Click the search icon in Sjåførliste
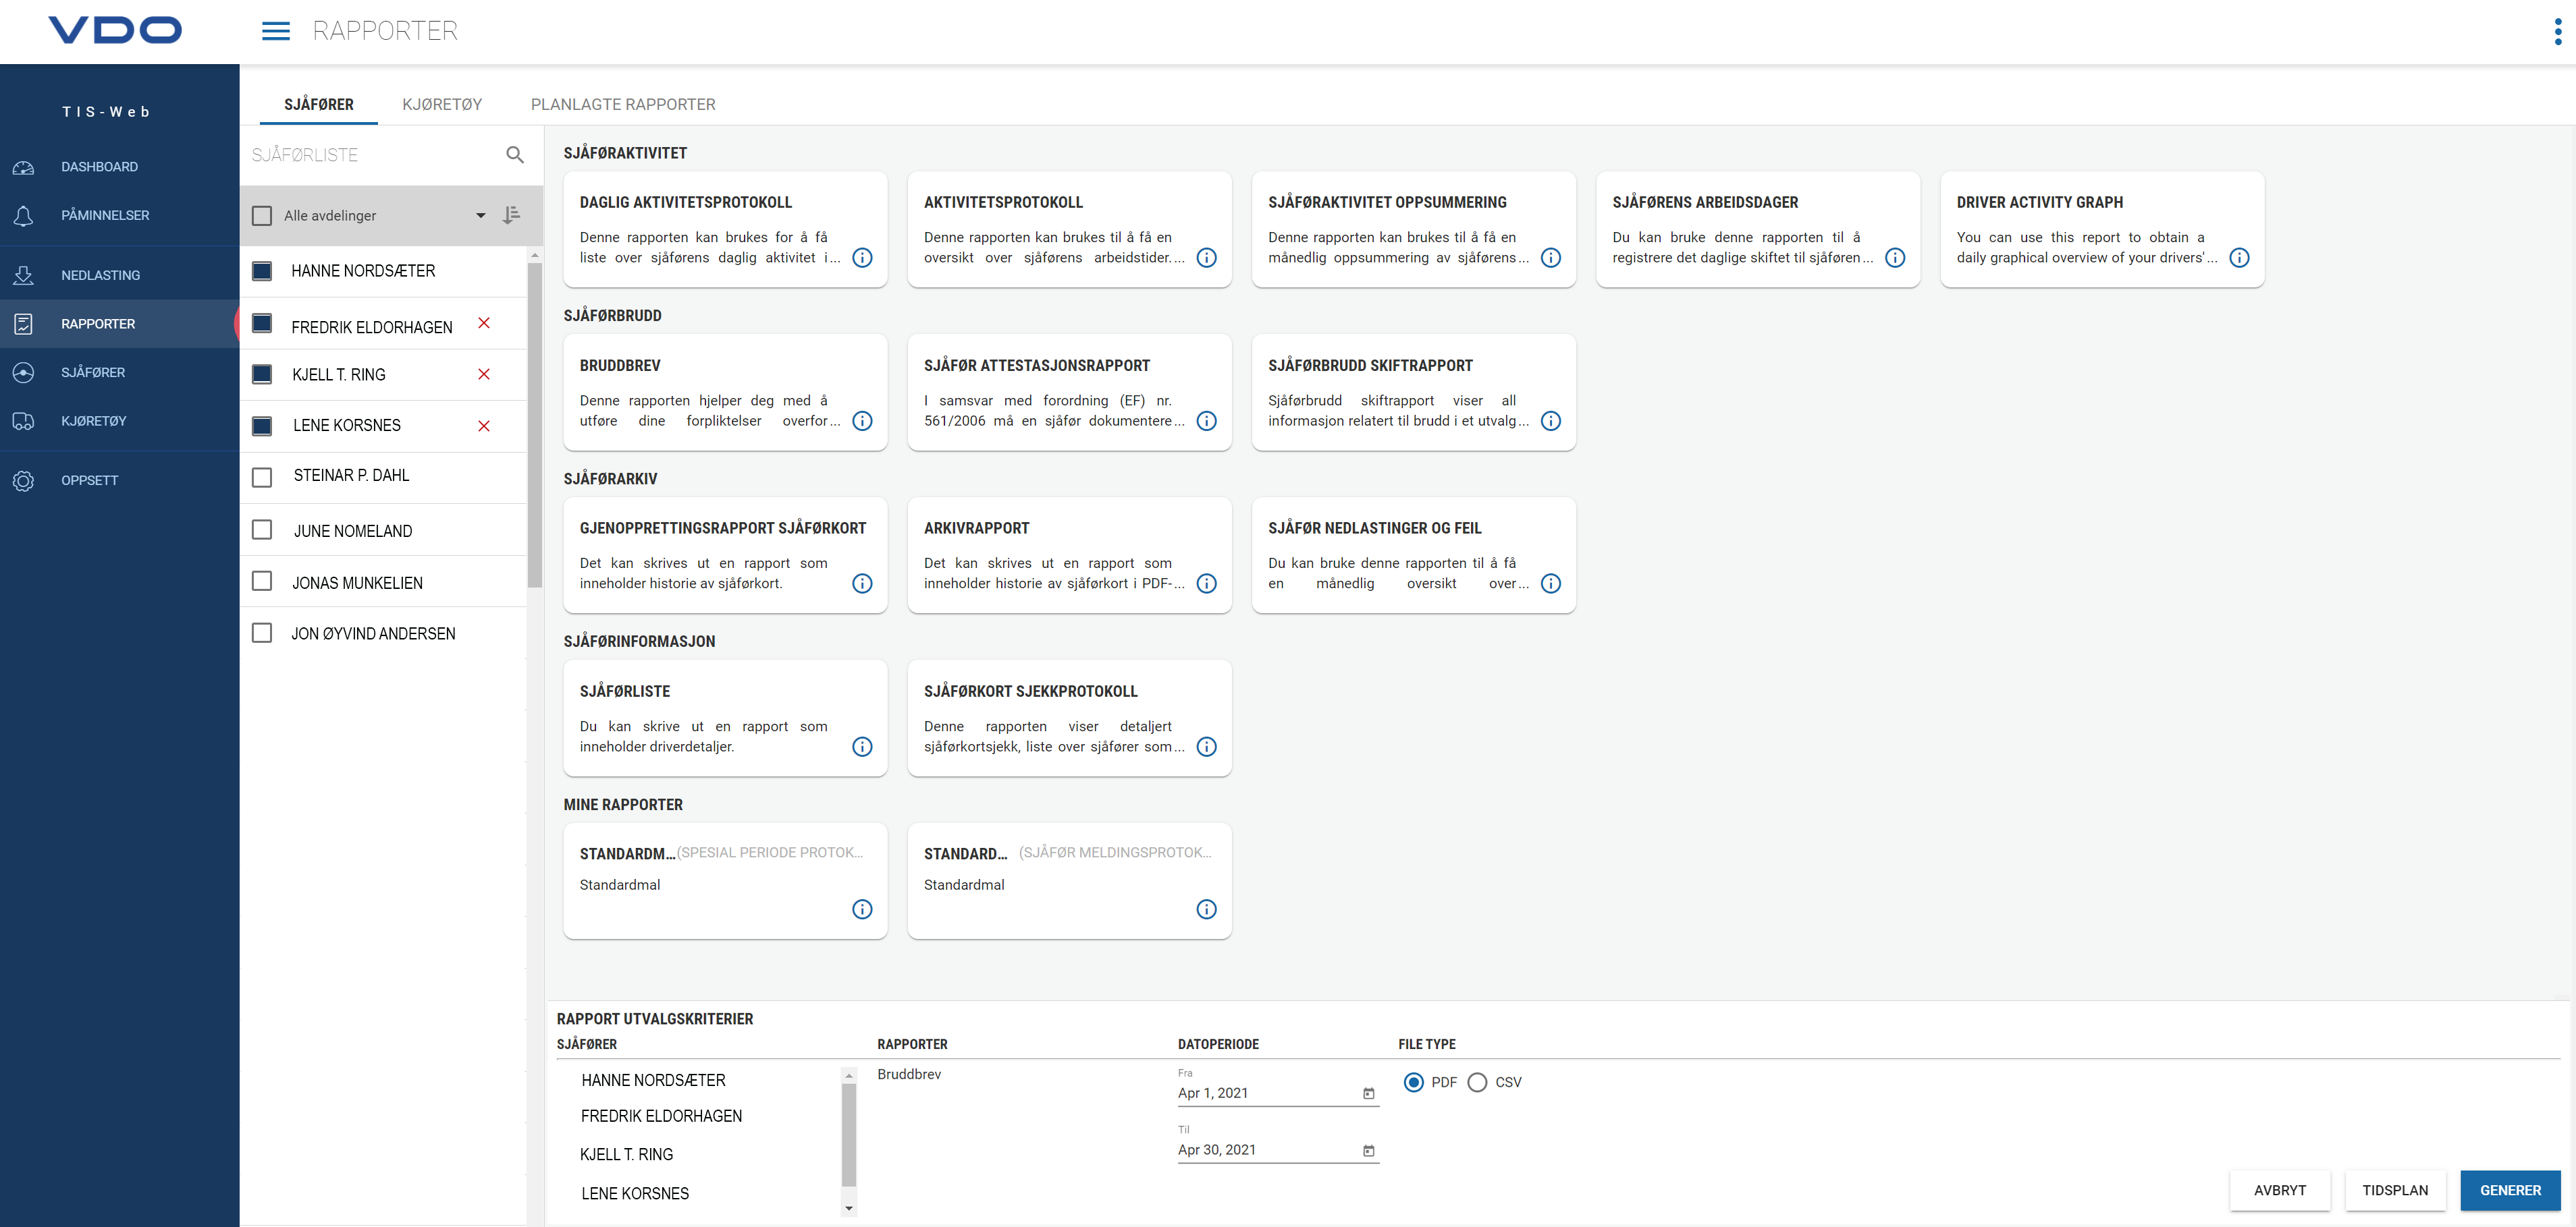 (x=515, y=155)
